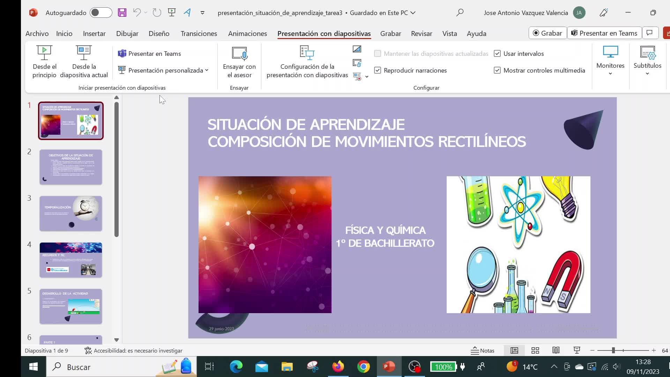Select slide 3 Temporalización thumbnail
The image size is (670, 377).
(71, 213)
